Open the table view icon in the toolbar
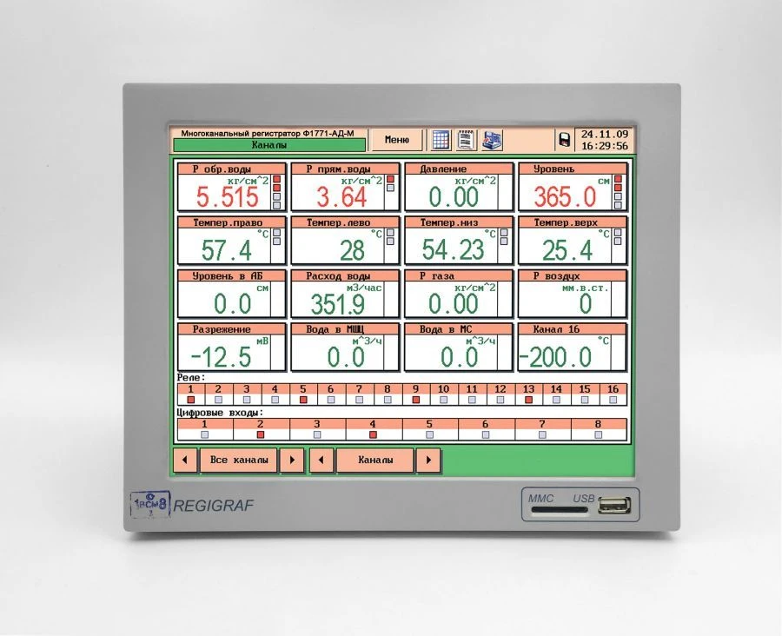Screen dimensions: 782x636 (x=441, y=139)
